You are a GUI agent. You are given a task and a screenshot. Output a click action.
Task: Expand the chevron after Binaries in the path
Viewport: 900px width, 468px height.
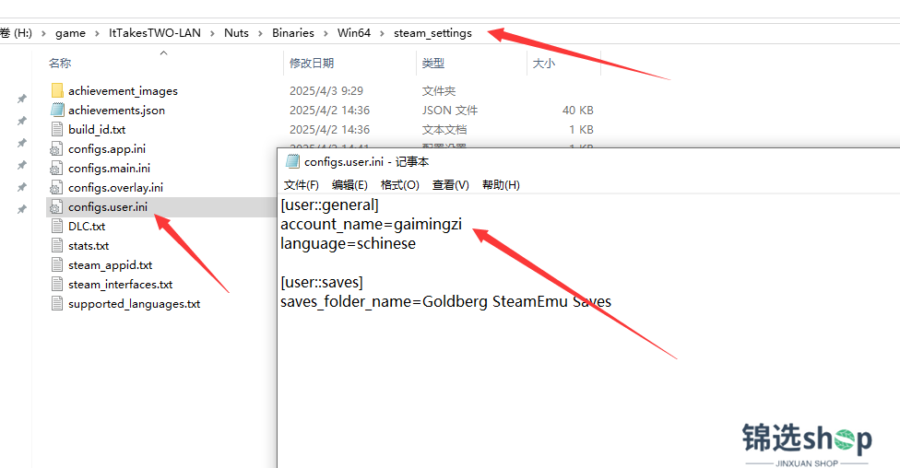[x=326, y=33]
